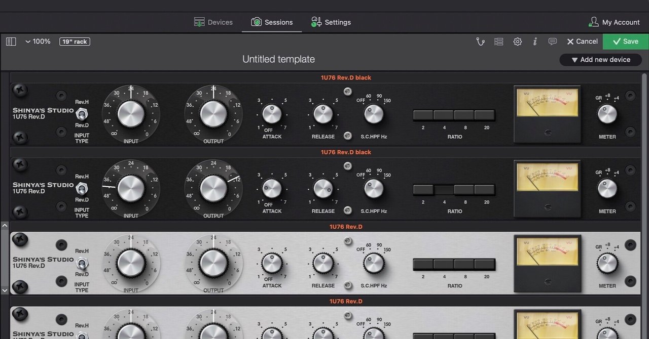Viewport: 649px width, 339px height.
Task: Select ratio 20 on fully visible silver unit
Action: (485, 264)
